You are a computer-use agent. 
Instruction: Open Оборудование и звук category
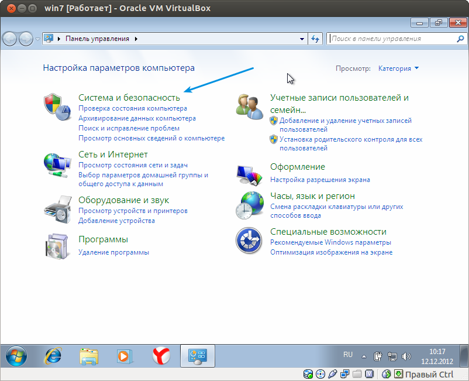click(123, 200)
